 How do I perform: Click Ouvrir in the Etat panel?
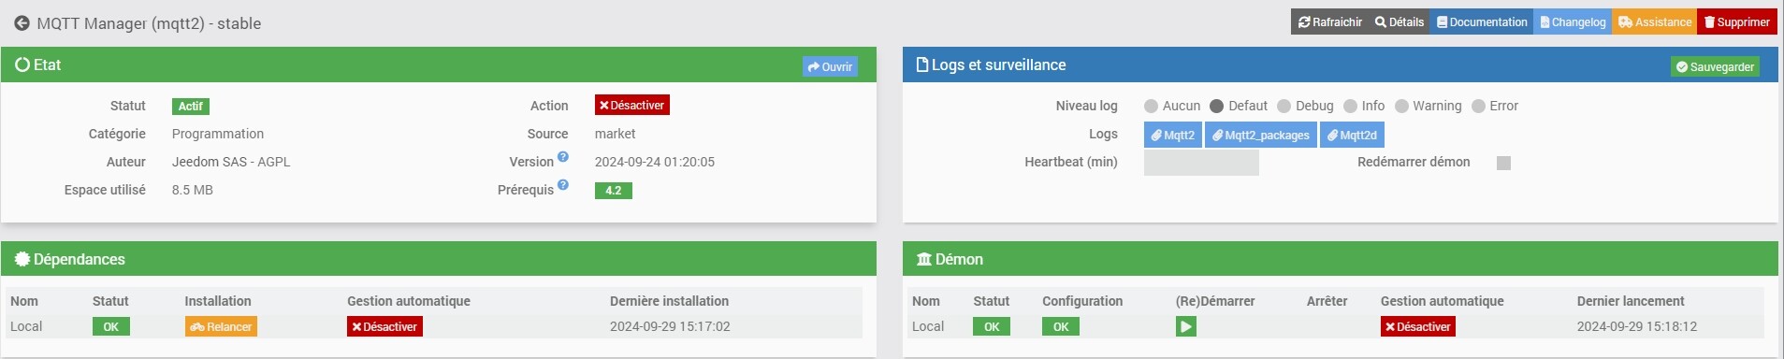(x=830, y=66)
